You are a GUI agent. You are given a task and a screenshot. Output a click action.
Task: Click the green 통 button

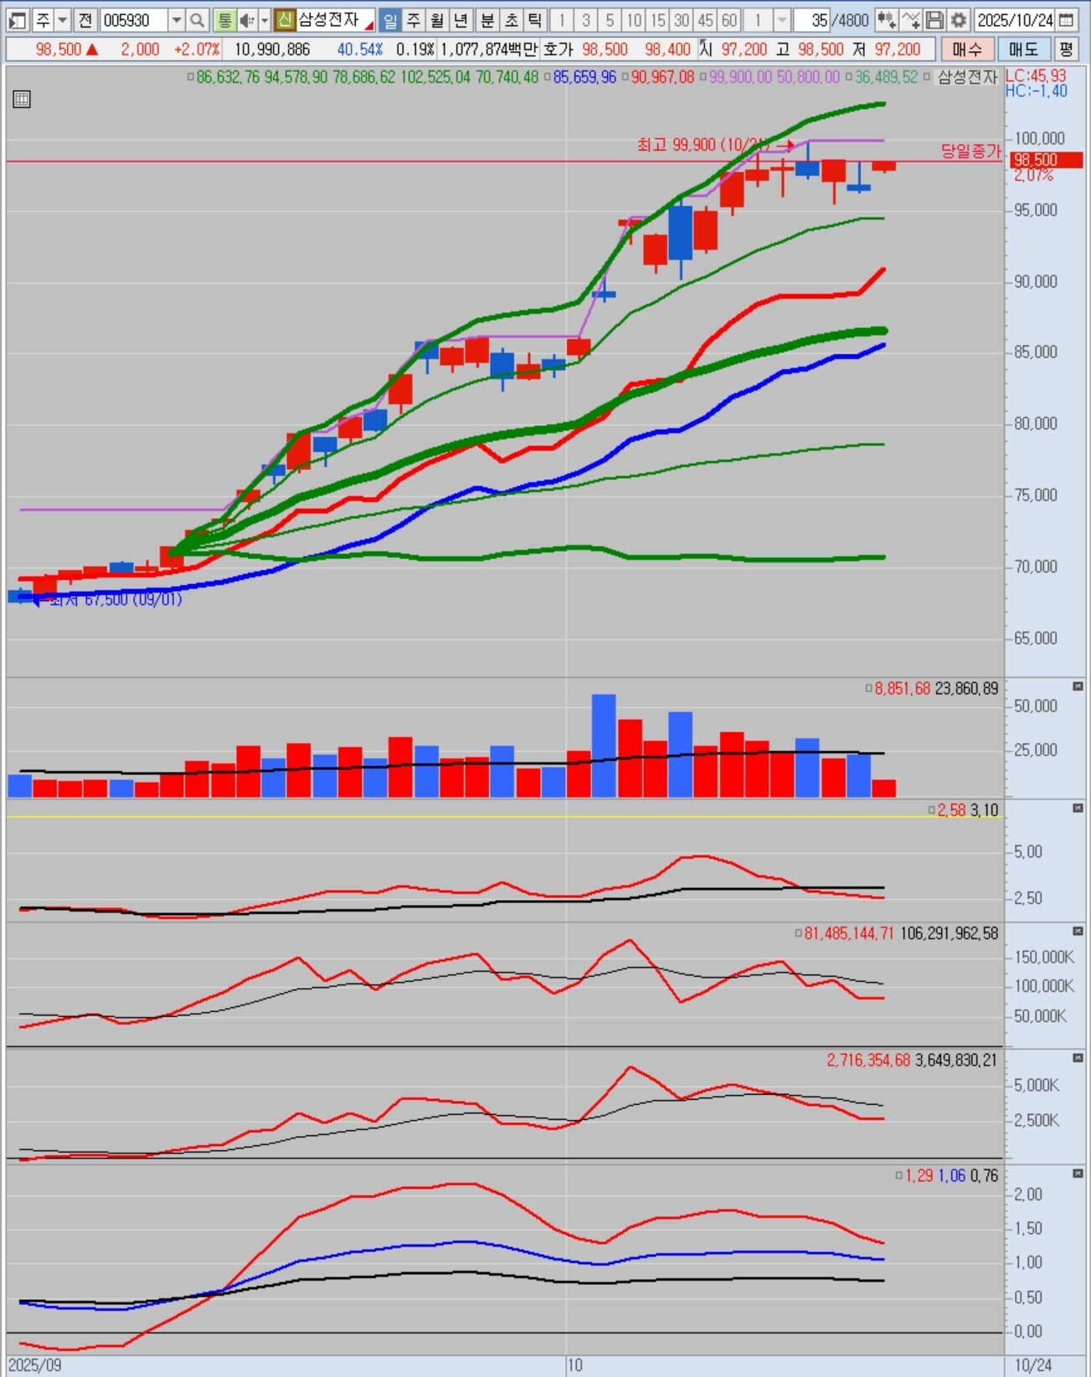[x=224, y=20]
